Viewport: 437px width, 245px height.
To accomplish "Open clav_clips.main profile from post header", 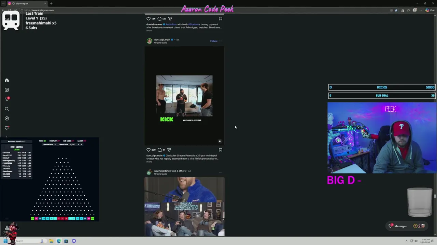I will pyautogui.click(x=162, y=40).
